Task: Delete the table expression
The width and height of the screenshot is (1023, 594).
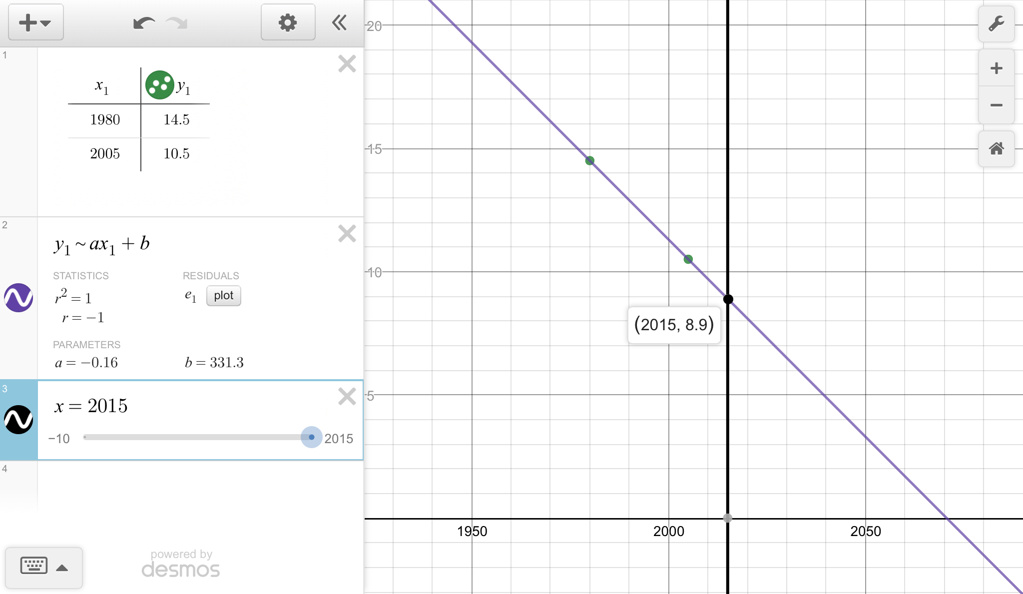Action: (x=347, y=64)
